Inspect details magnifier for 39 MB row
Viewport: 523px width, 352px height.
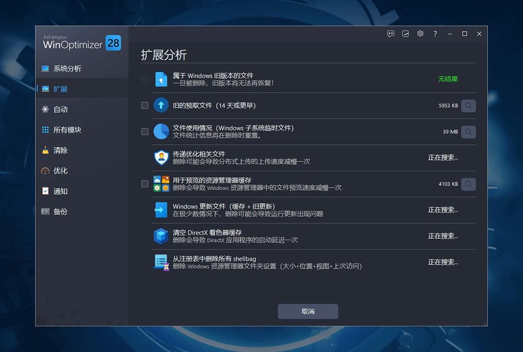(468, 132)
